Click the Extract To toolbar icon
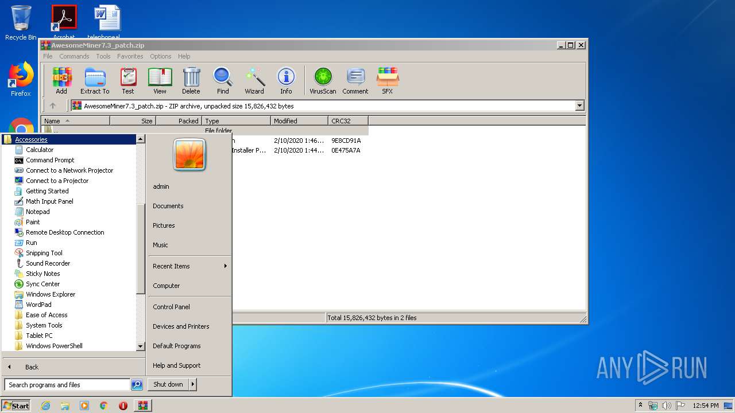This screenshot has width=735, height=413. coord(95,80)
